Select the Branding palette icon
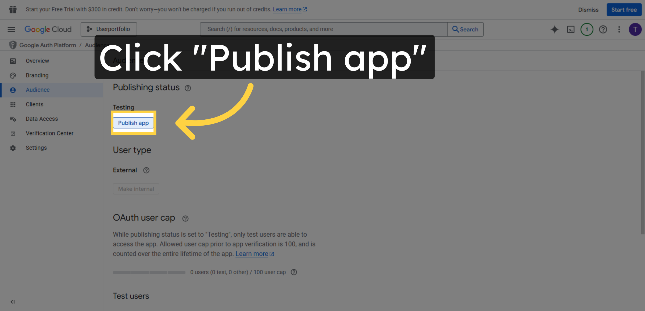 pos(13,75)
